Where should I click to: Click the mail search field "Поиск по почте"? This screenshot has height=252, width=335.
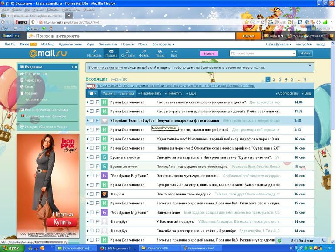coord(262,53)
